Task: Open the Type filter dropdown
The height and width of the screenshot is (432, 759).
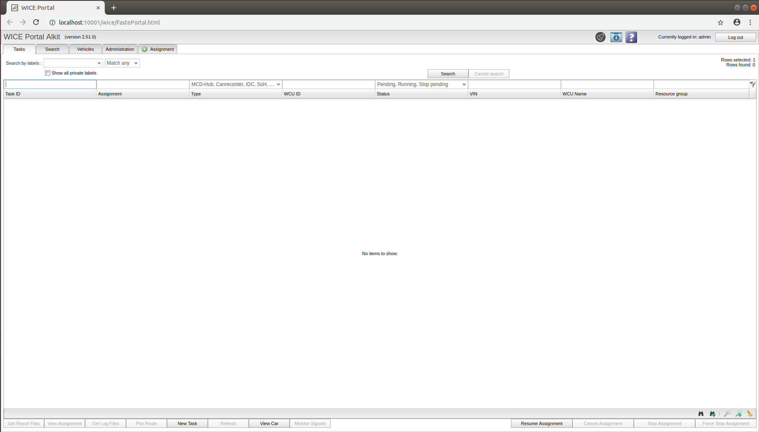Action: 236,84
